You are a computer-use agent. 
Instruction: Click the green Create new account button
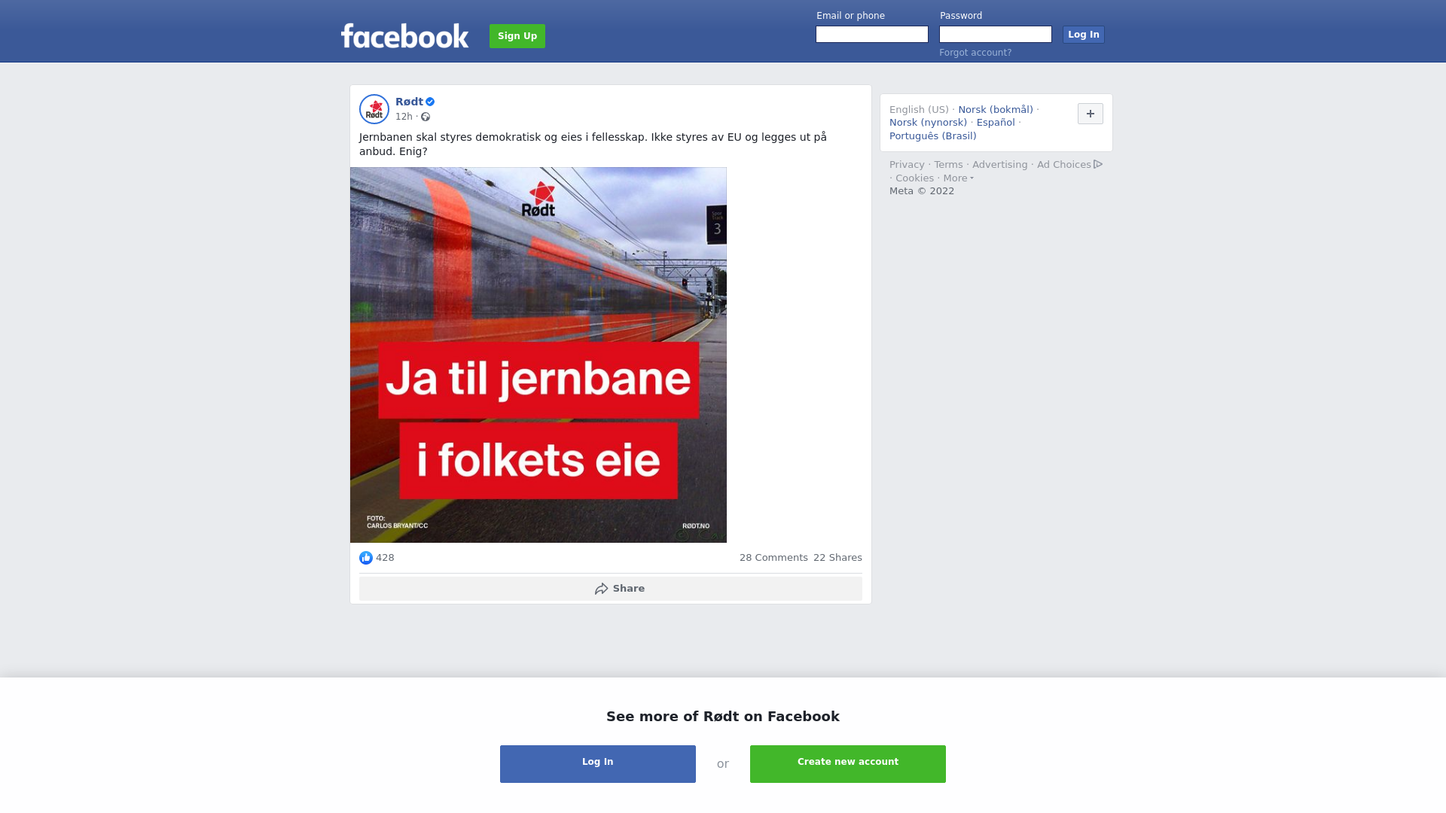click(848, 764)
